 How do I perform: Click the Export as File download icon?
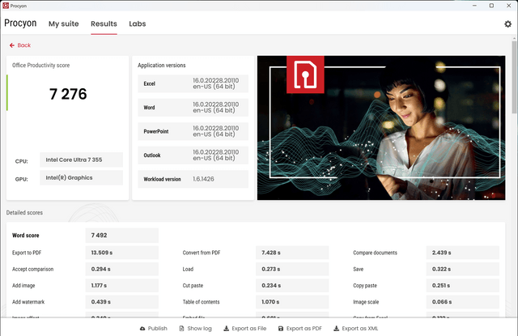[x=227, y=329]
